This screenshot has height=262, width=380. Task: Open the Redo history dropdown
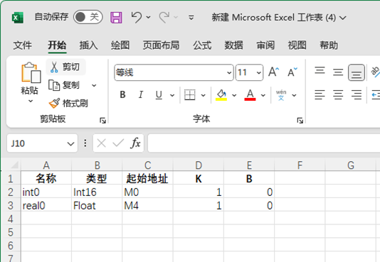(176, 18)
